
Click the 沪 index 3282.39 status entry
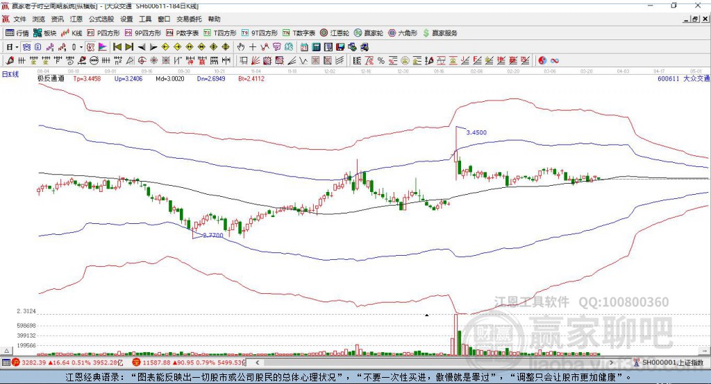68,363
